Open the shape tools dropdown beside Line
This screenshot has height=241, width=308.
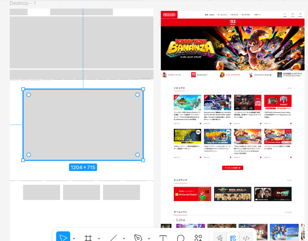124,238
